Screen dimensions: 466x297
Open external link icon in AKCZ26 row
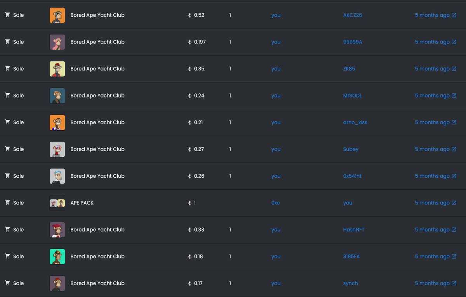(x=454, y=15)
